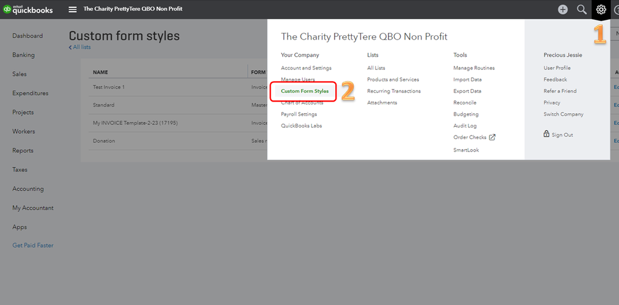The image size is (619, 305).
Task: Click Get Paid Faster link
Action: [x=33, y=246]
